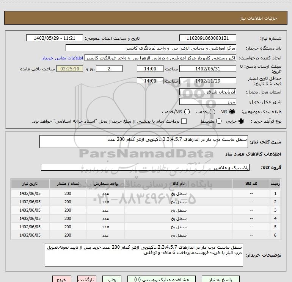Click the quantity 200 in row 5
The image size is (292, 282).
(68, 227)
